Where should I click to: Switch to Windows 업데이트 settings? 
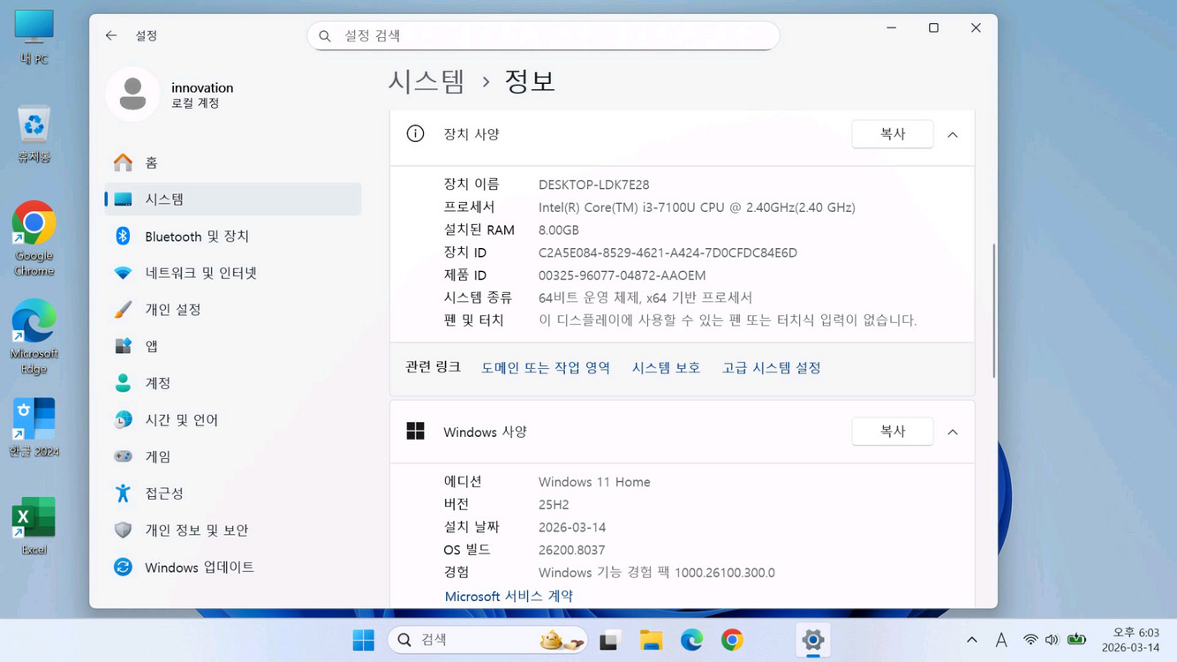199,567
